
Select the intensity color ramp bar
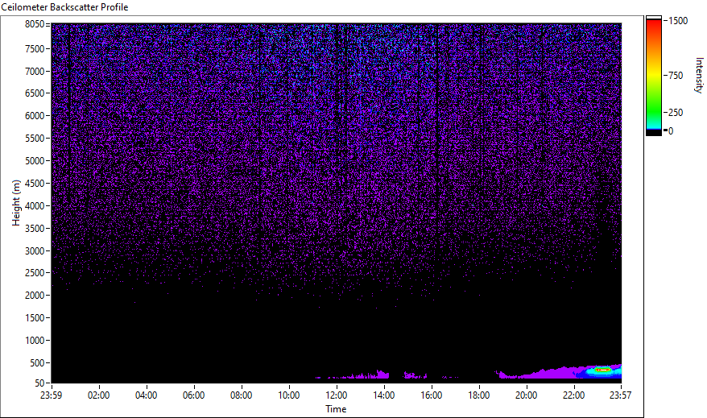(653, 76)
